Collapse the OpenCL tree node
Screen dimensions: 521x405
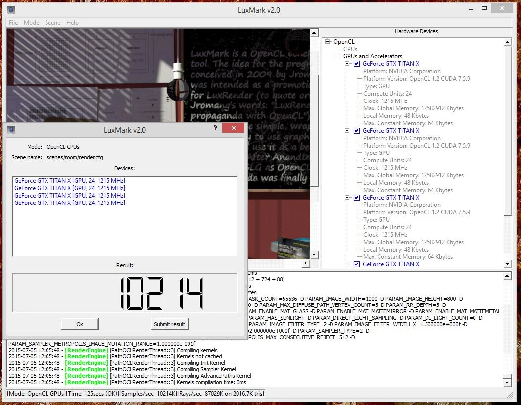(x=327, y=41)
